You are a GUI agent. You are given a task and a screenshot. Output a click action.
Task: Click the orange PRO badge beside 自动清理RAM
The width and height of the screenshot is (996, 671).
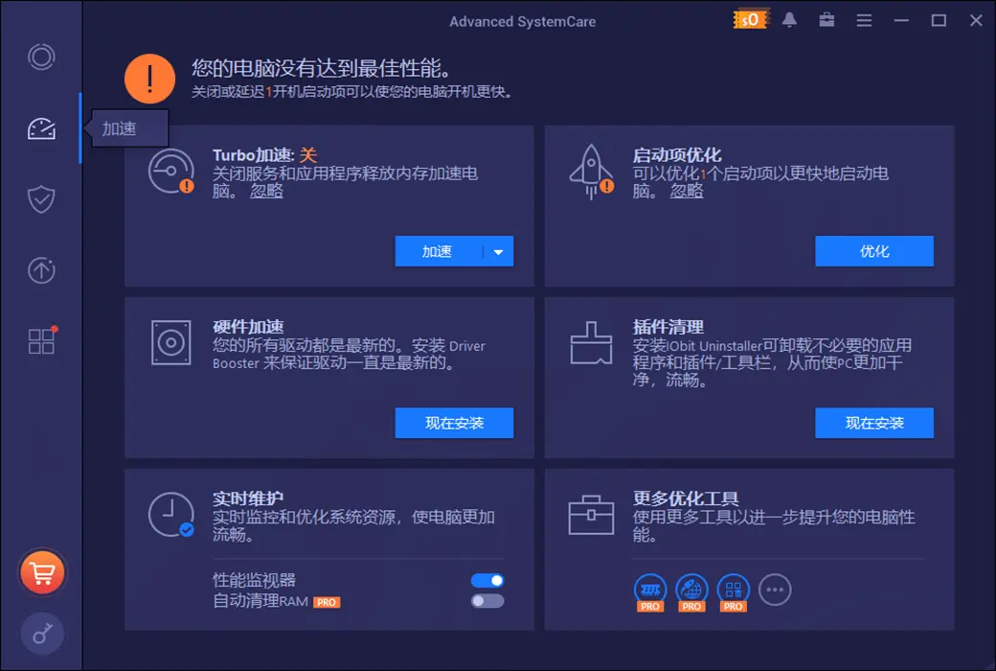[327, 602]
